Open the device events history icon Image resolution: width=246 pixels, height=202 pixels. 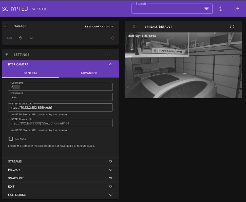tap(21, 38)
